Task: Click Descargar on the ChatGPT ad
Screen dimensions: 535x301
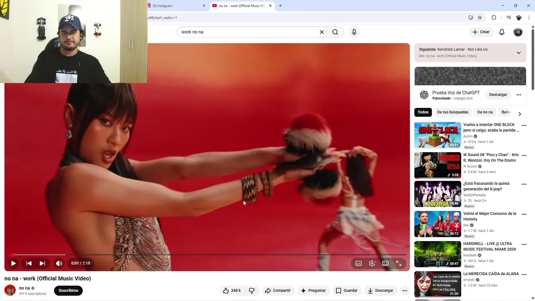Action: (x=498, y=95)
